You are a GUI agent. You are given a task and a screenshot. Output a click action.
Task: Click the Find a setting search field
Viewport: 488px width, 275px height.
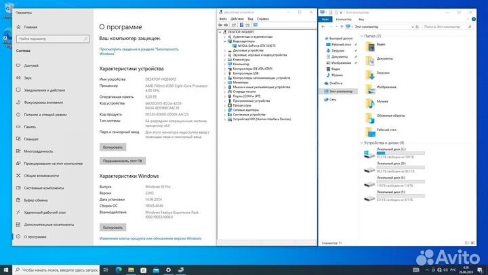point(53,39)
